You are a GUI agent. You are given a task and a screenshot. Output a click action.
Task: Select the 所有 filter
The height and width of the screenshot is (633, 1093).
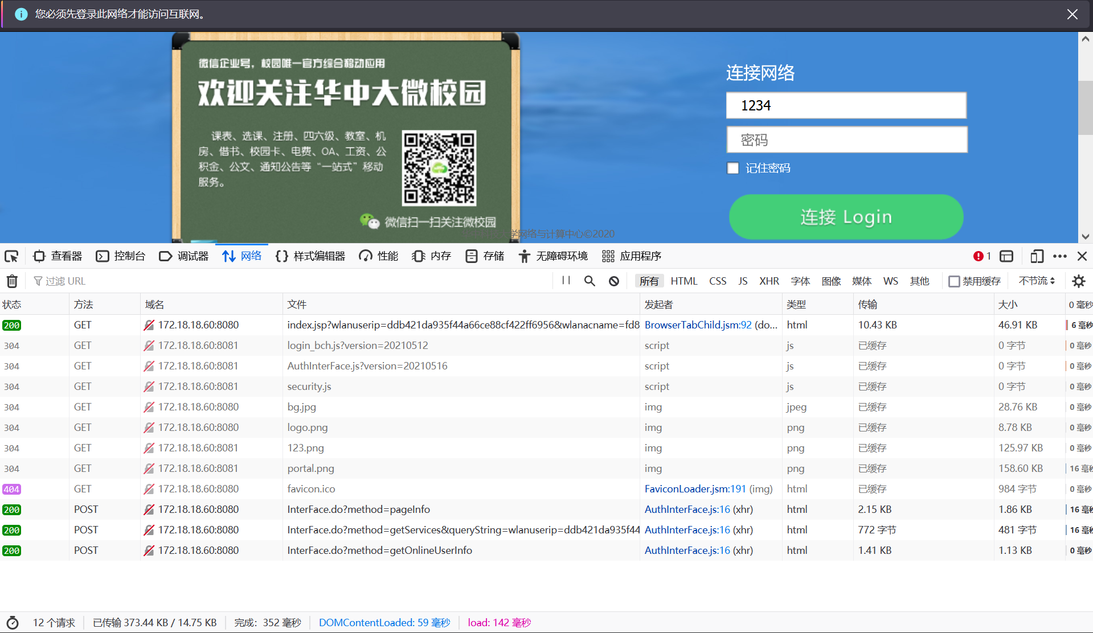pyautogui.click(x=649, y=281)
